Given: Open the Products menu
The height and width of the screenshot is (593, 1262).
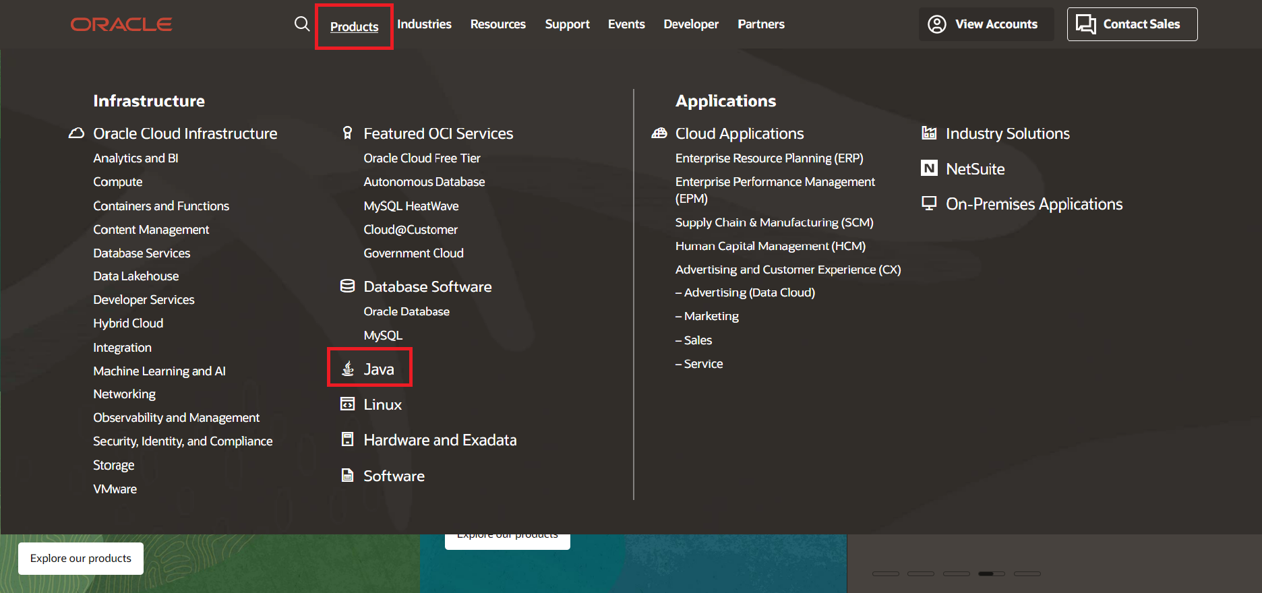Looking at the screenshot, I should click(x=354, y=26).
